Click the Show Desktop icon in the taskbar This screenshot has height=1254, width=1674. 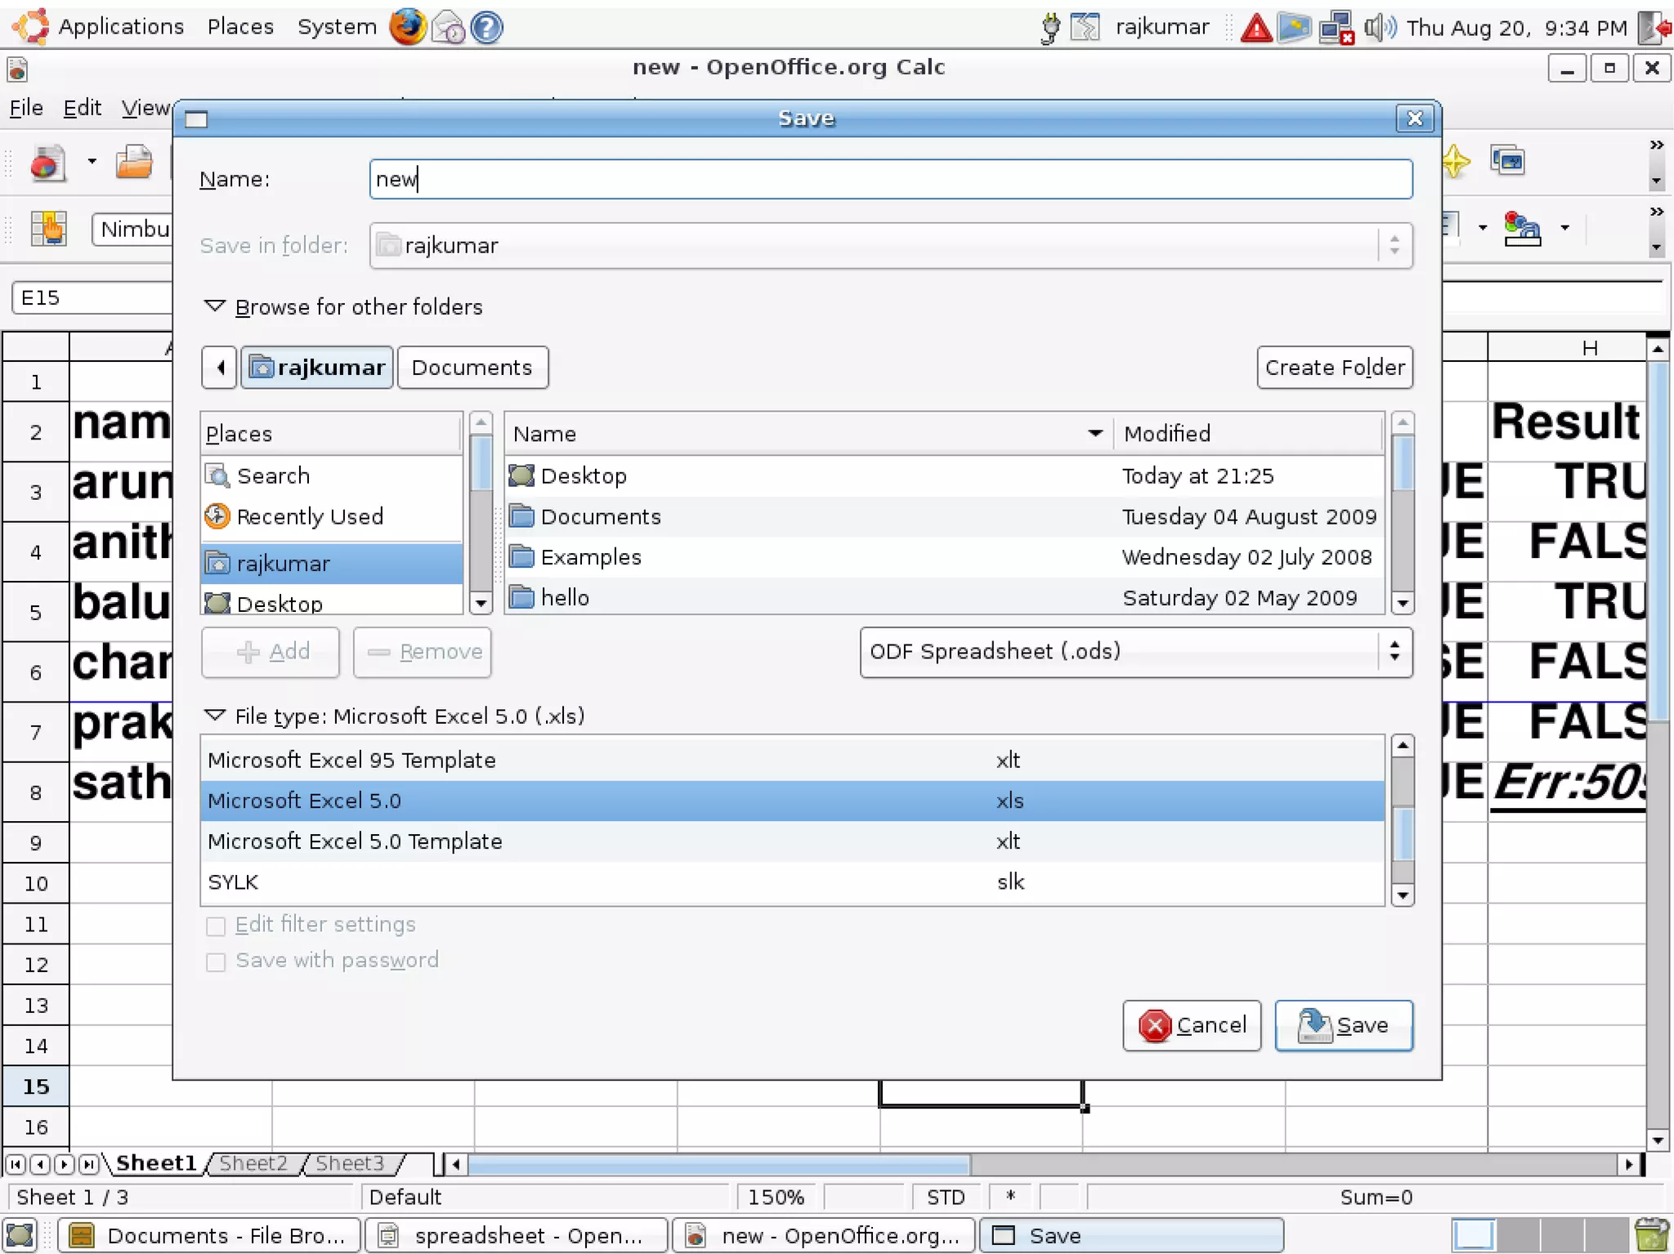coord(20,1234)
